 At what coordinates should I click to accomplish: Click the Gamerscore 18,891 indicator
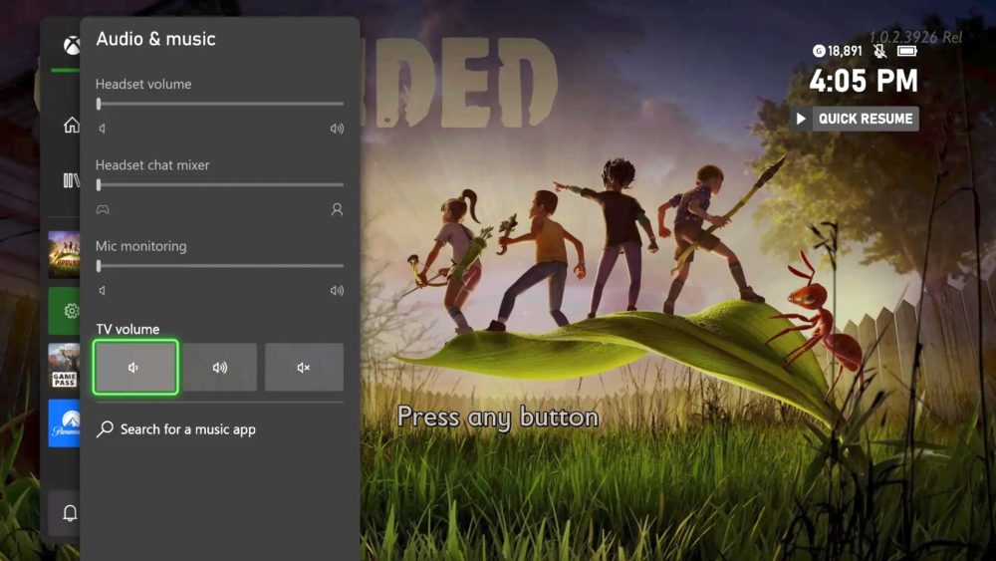point(838,51)
